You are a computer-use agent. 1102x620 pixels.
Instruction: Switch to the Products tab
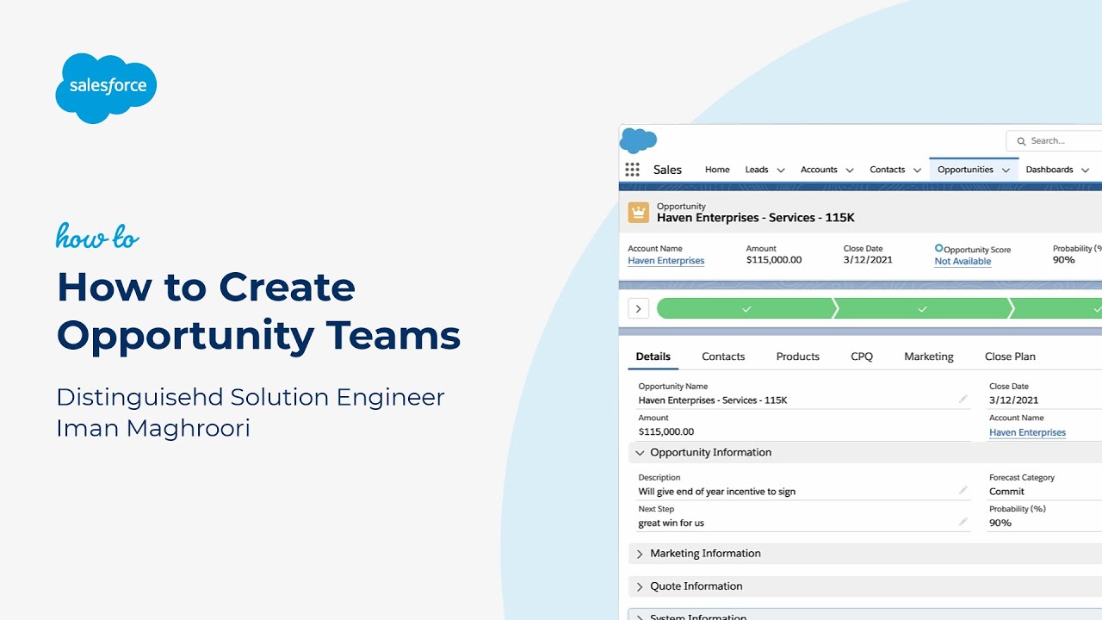click(797, 356)
